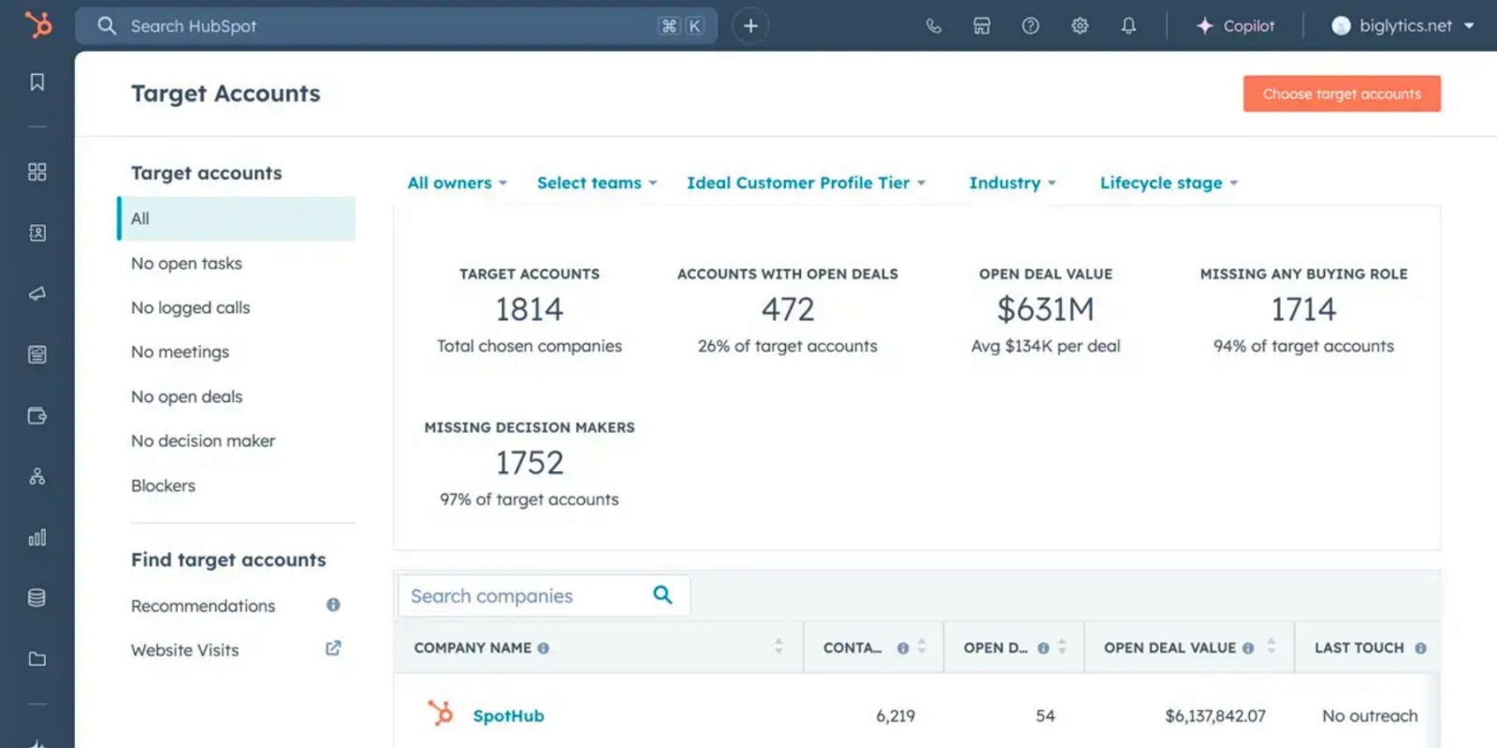Sort by the Open Deals column arrows
1497x748 pixels.
pyautogui.click(x=1062, y=646)
